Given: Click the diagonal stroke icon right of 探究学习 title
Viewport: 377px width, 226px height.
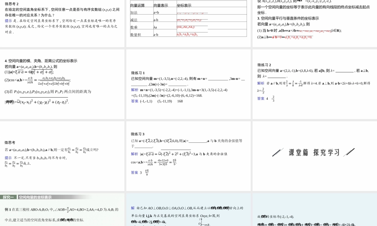Looking at the screenshot, I should [350, 152].
